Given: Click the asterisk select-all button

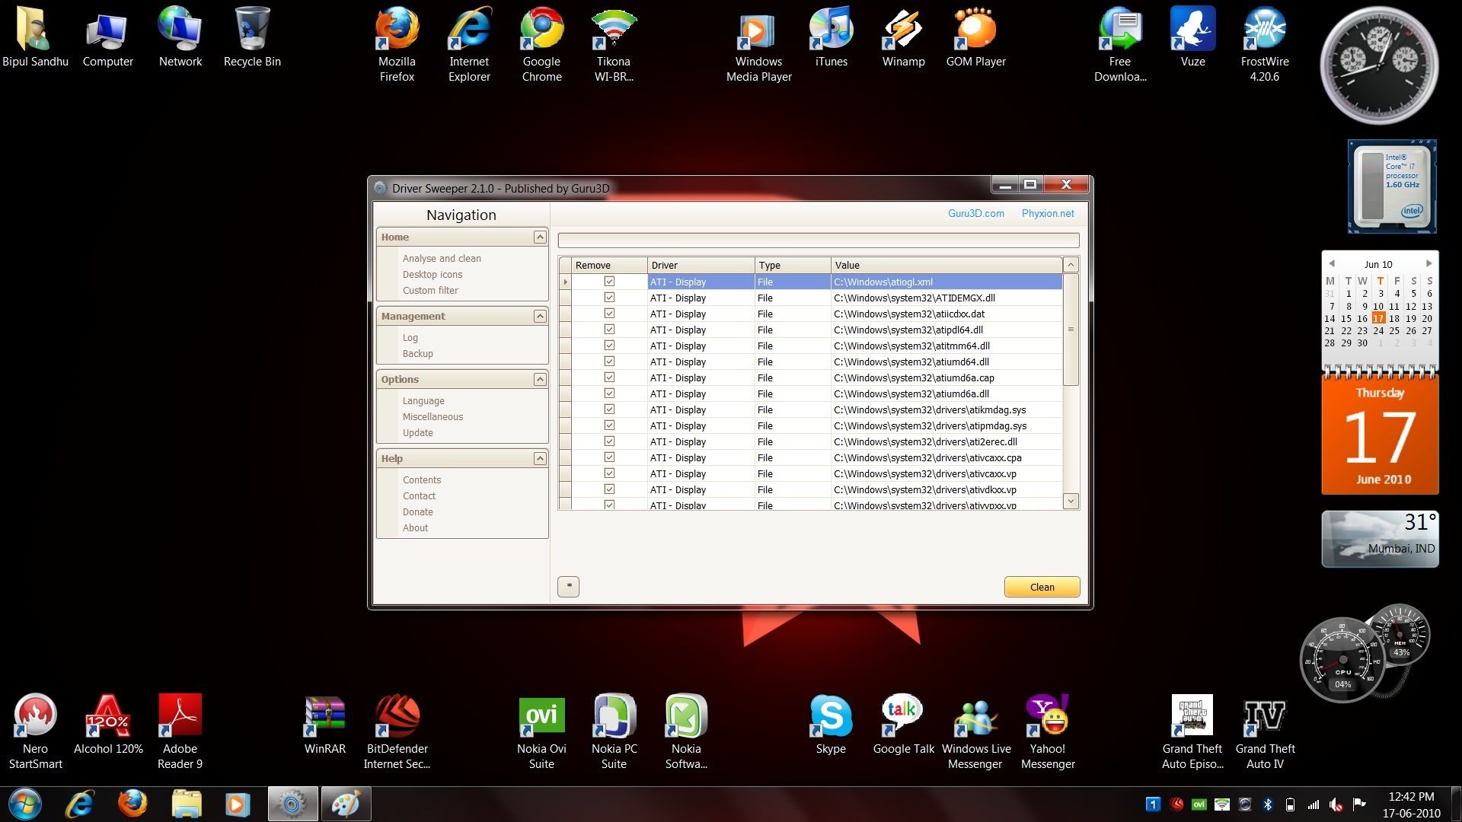Looking at the screenshot, I should [568, 586].
